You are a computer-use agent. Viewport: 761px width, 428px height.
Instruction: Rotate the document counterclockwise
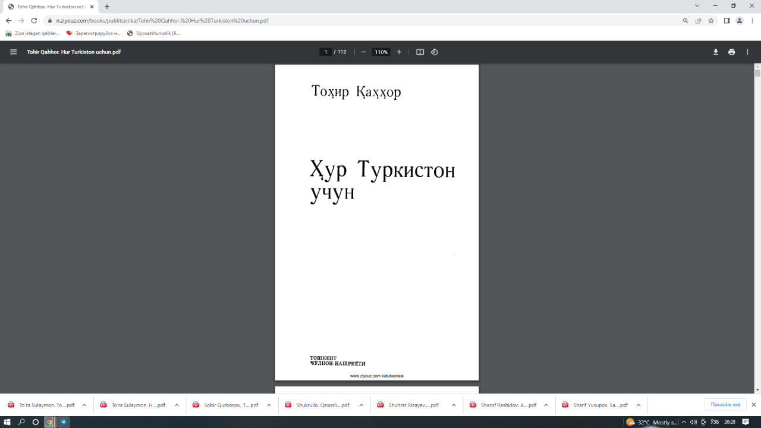434,52
